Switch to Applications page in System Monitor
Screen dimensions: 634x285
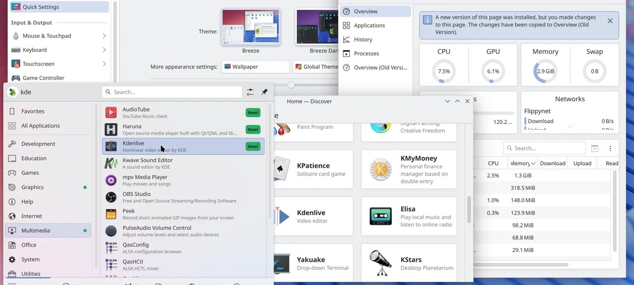[x=376, y=25]
